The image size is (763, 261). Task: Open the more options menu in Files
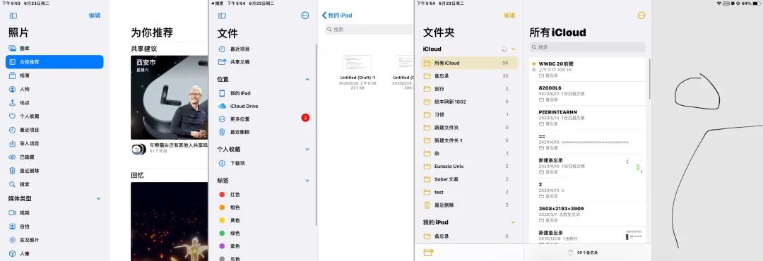pos(305,16)
